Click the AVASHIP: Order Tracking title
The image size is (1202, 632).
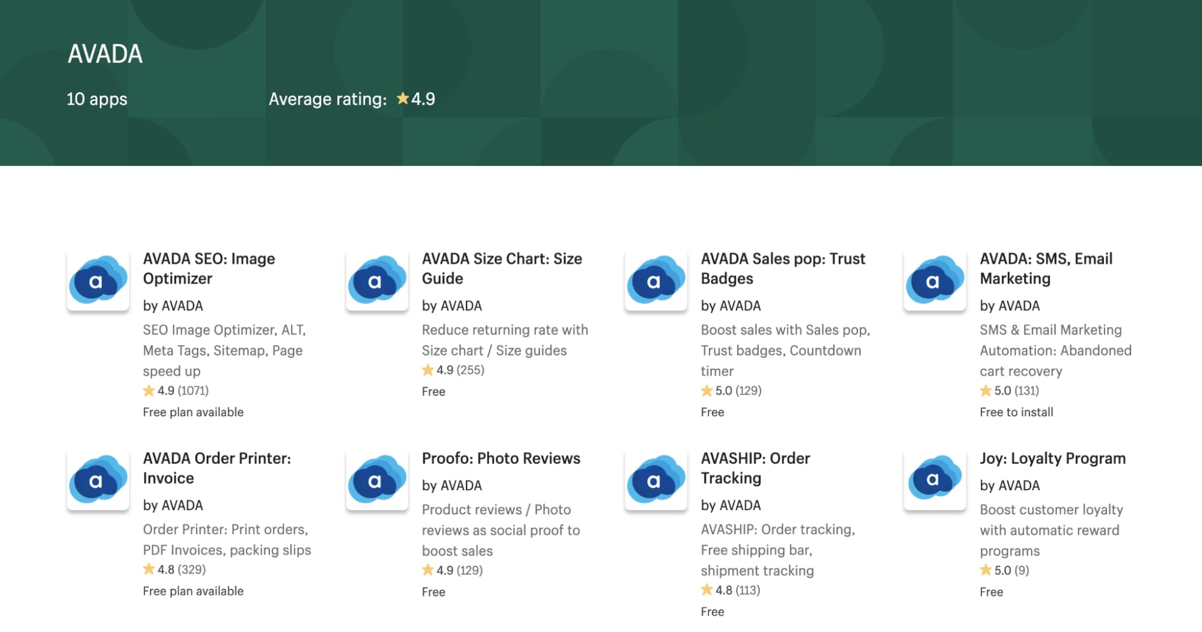755,468
